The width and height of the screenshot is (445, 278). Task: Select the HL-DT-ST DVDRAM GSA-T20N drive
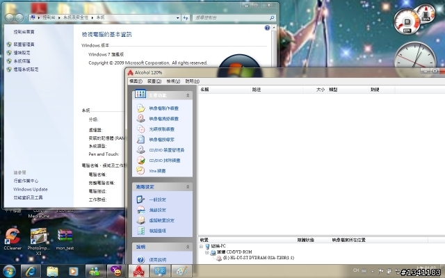(x=258, y=258)
